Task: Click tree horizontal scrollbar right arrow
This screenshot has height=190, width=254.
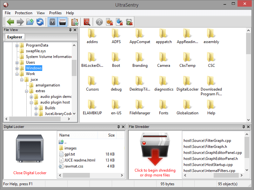Action: click(x=69, y=119)
